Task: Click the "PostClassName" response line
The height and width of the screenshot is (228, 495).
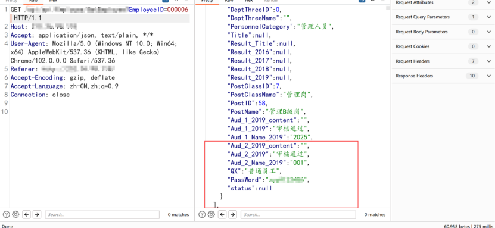Action: coord(270,95)
